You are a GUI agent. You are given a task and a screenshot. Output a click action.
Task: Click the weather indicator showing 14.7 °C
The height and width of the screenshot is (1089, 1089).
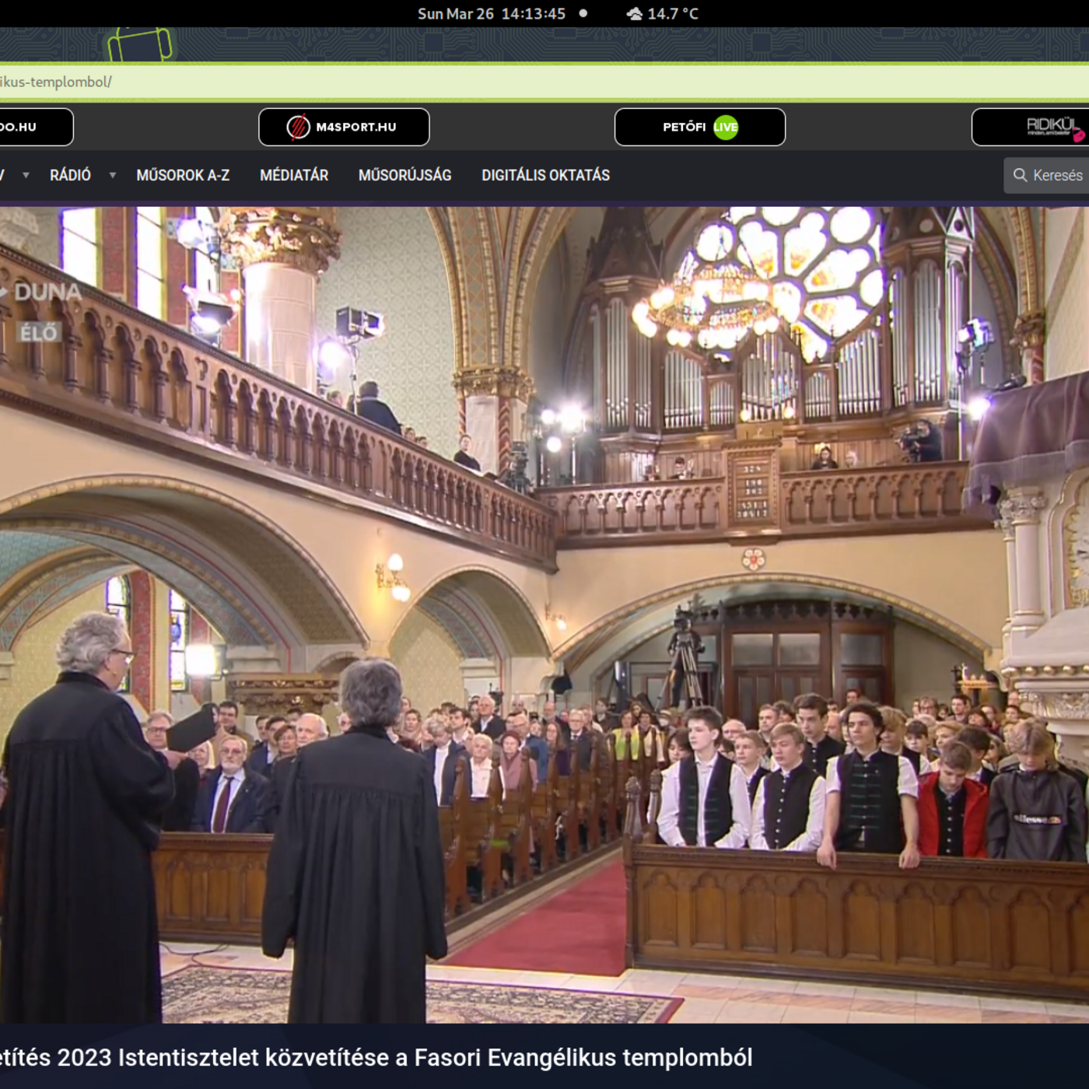click(x=663, y=13)
